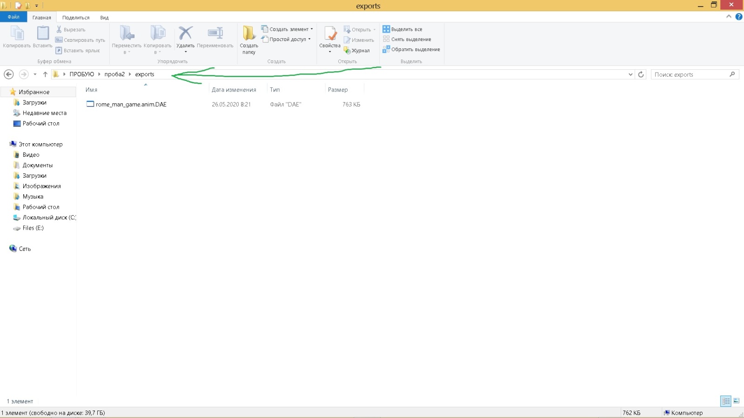Open Properties (Свойства) from the ribbon

pyautogui.click(x=330, y=34)
